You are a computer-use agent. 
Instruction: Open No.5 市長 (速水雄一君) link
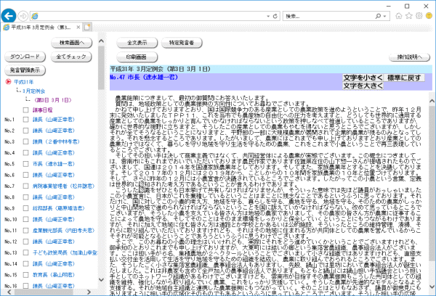(54, 164)
